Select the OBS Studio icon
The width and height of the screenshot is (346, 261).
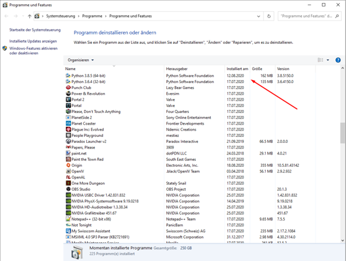68,189
